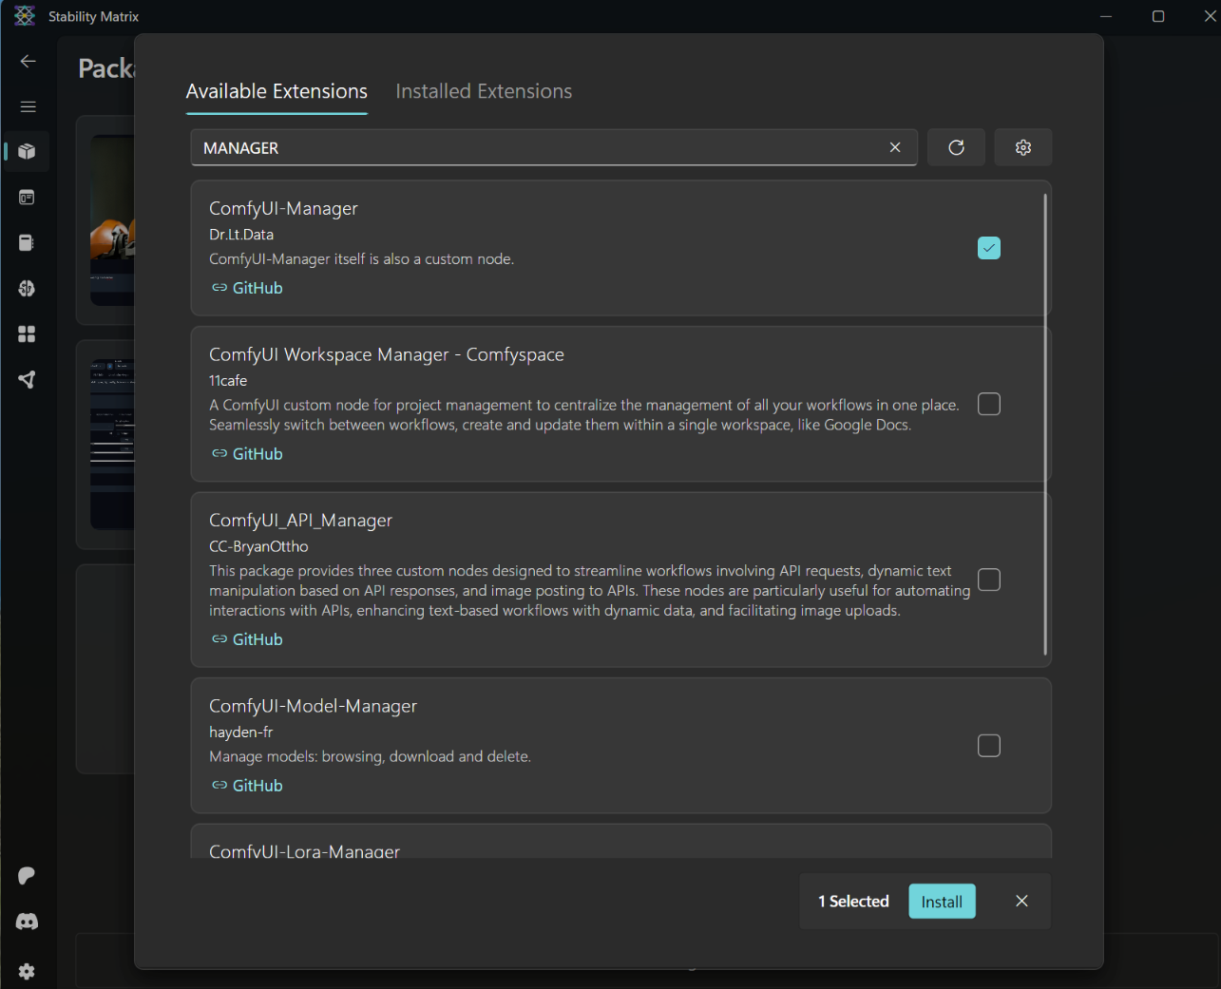Check the ComfyUI_API_Manager checkbox
This screenshot has height=989, width=1221.
(x=989, y=580)
